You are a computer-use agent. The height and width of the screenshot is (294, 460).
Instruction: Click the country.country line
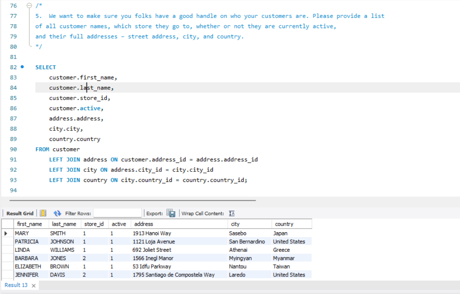click(74, 139)
